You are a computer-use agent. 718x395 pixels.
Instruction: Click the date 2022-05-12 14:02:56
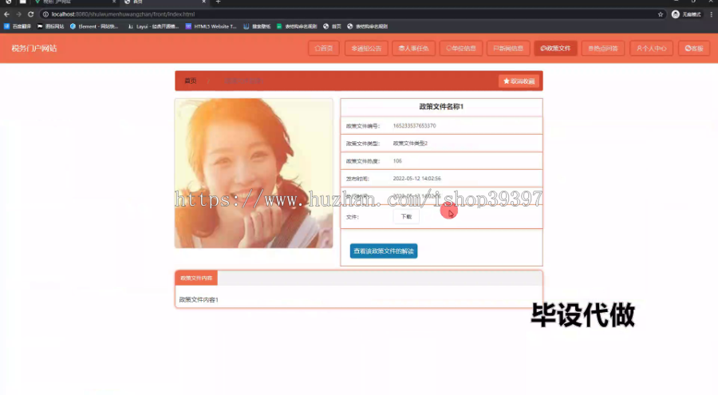click(416, 178)
